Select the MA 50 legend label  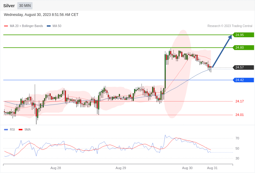(x=57, y=26)
